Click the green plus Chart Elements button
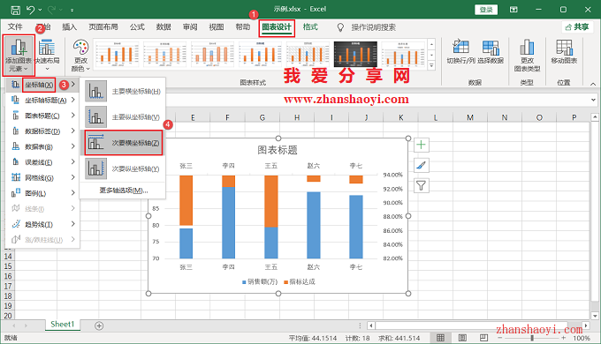Viewport: 601px width, 344px height. pos(422,145)
